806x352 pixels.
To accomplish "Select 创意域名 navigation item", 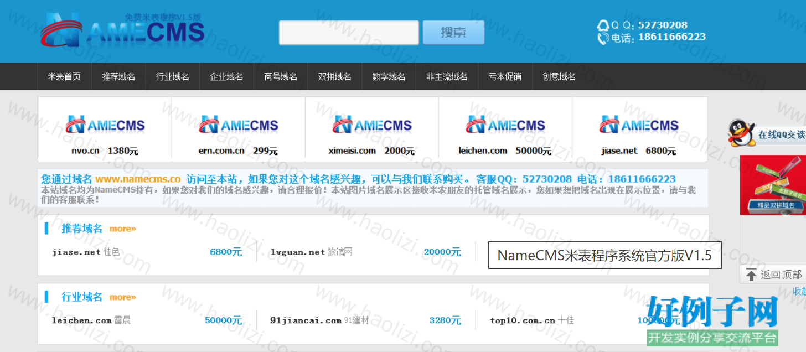I will 559,76.
